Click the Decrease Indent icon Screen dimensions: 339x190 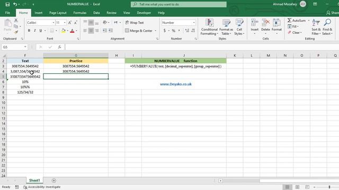[x=105, y=31]
